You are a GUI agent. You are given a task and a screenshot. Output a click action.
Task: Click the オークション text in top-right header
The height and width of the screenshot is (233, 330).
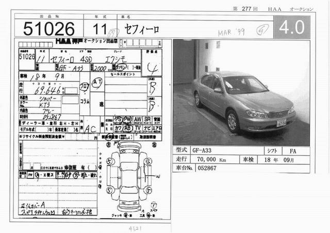click(x=301, y=9)
